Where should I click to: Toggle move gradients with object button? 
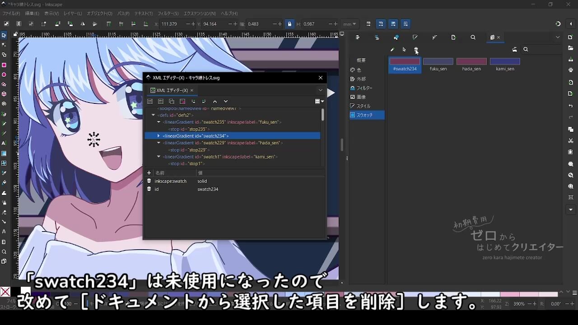coord(393,24)
